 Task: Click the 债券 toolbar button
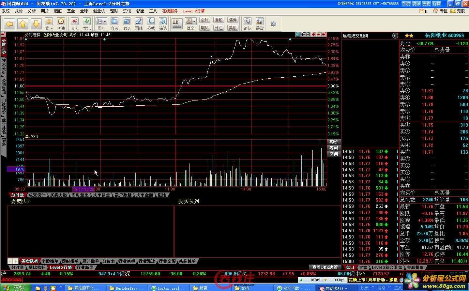(233, 20)
